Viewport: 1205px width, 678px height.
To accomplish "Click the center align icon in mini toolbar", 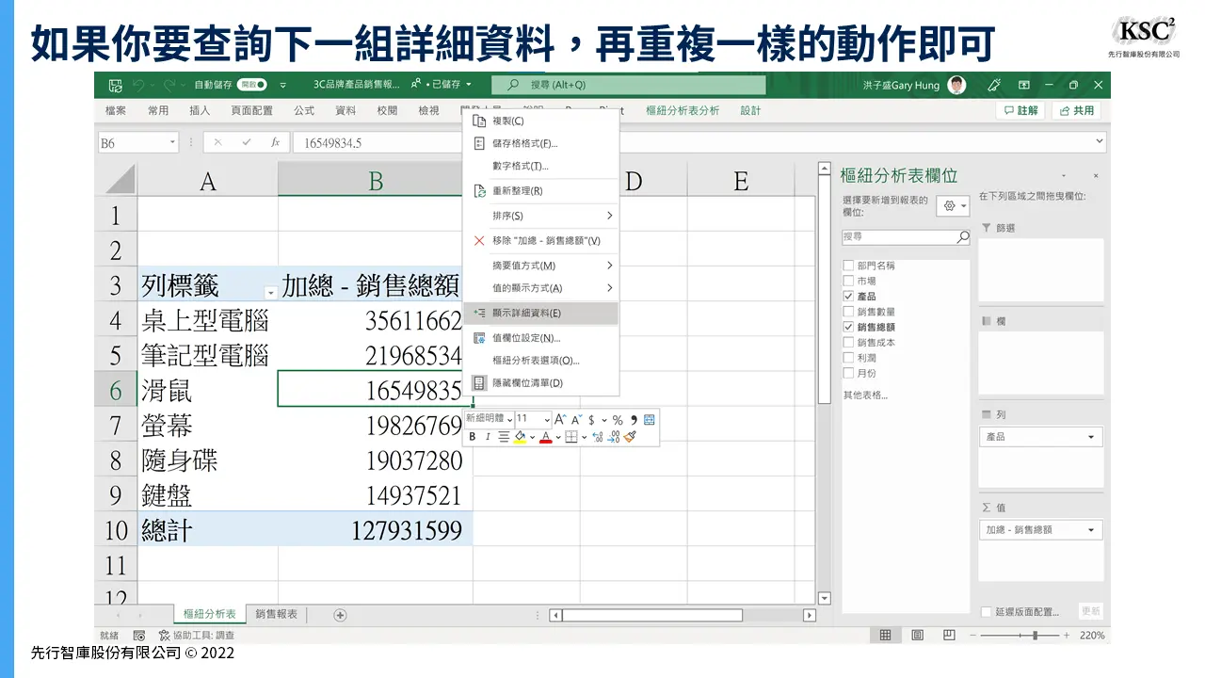I will tap(504, 437).
